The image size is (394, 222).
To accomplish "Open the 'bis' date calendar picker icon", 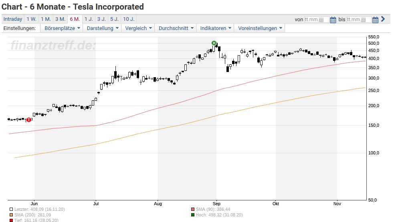I will click(375, 20).
